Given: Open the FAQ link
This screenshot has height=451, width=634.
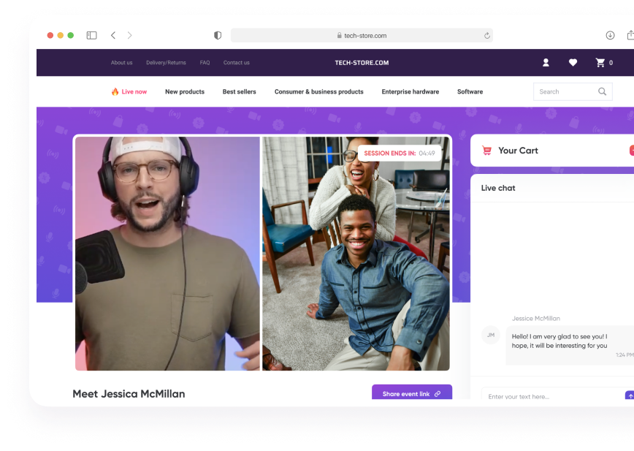Looking at the screenshot, I should tap(205, 63).
